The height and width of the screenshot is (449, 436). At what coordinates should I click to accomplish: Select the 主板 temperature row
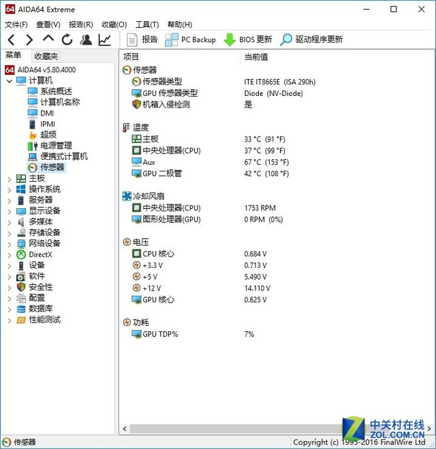pos(208,139)
